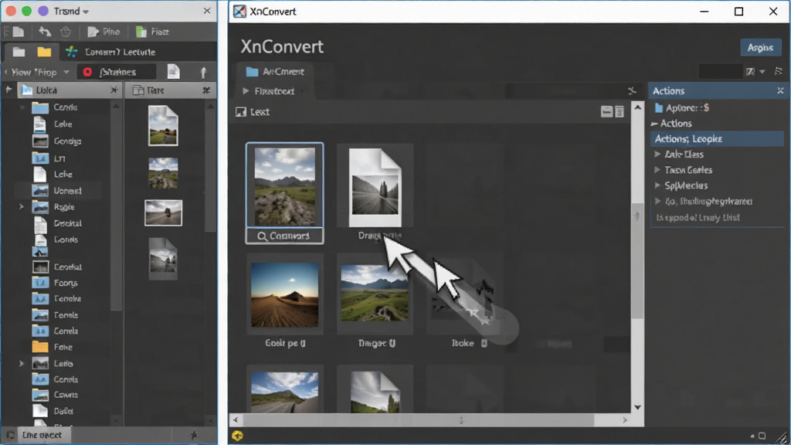
Task: Click the XnConvert logo in the title bar
Action: pos(239,11)
